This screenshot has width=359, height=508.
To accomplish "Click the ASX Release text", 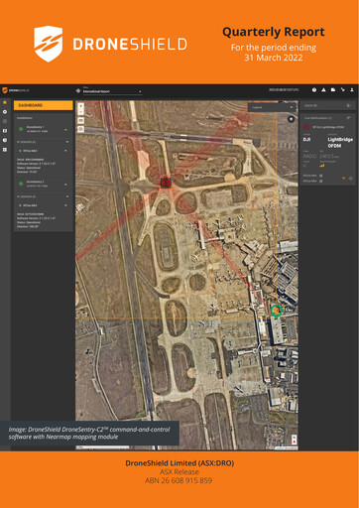I will (x=179, y=472).
